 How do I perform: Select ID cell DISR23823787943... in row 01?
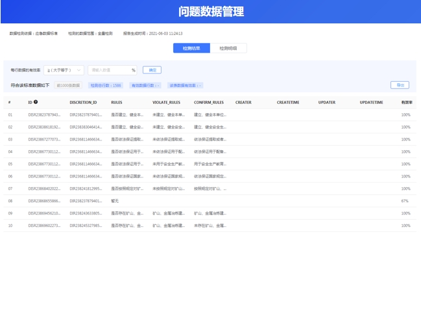point(44,115)
